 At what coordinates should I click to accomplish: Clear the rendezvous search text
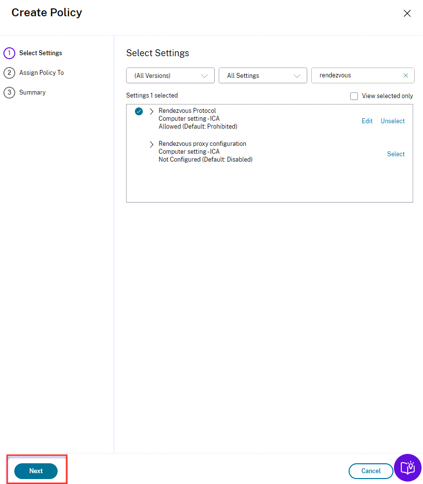(405, 75)
